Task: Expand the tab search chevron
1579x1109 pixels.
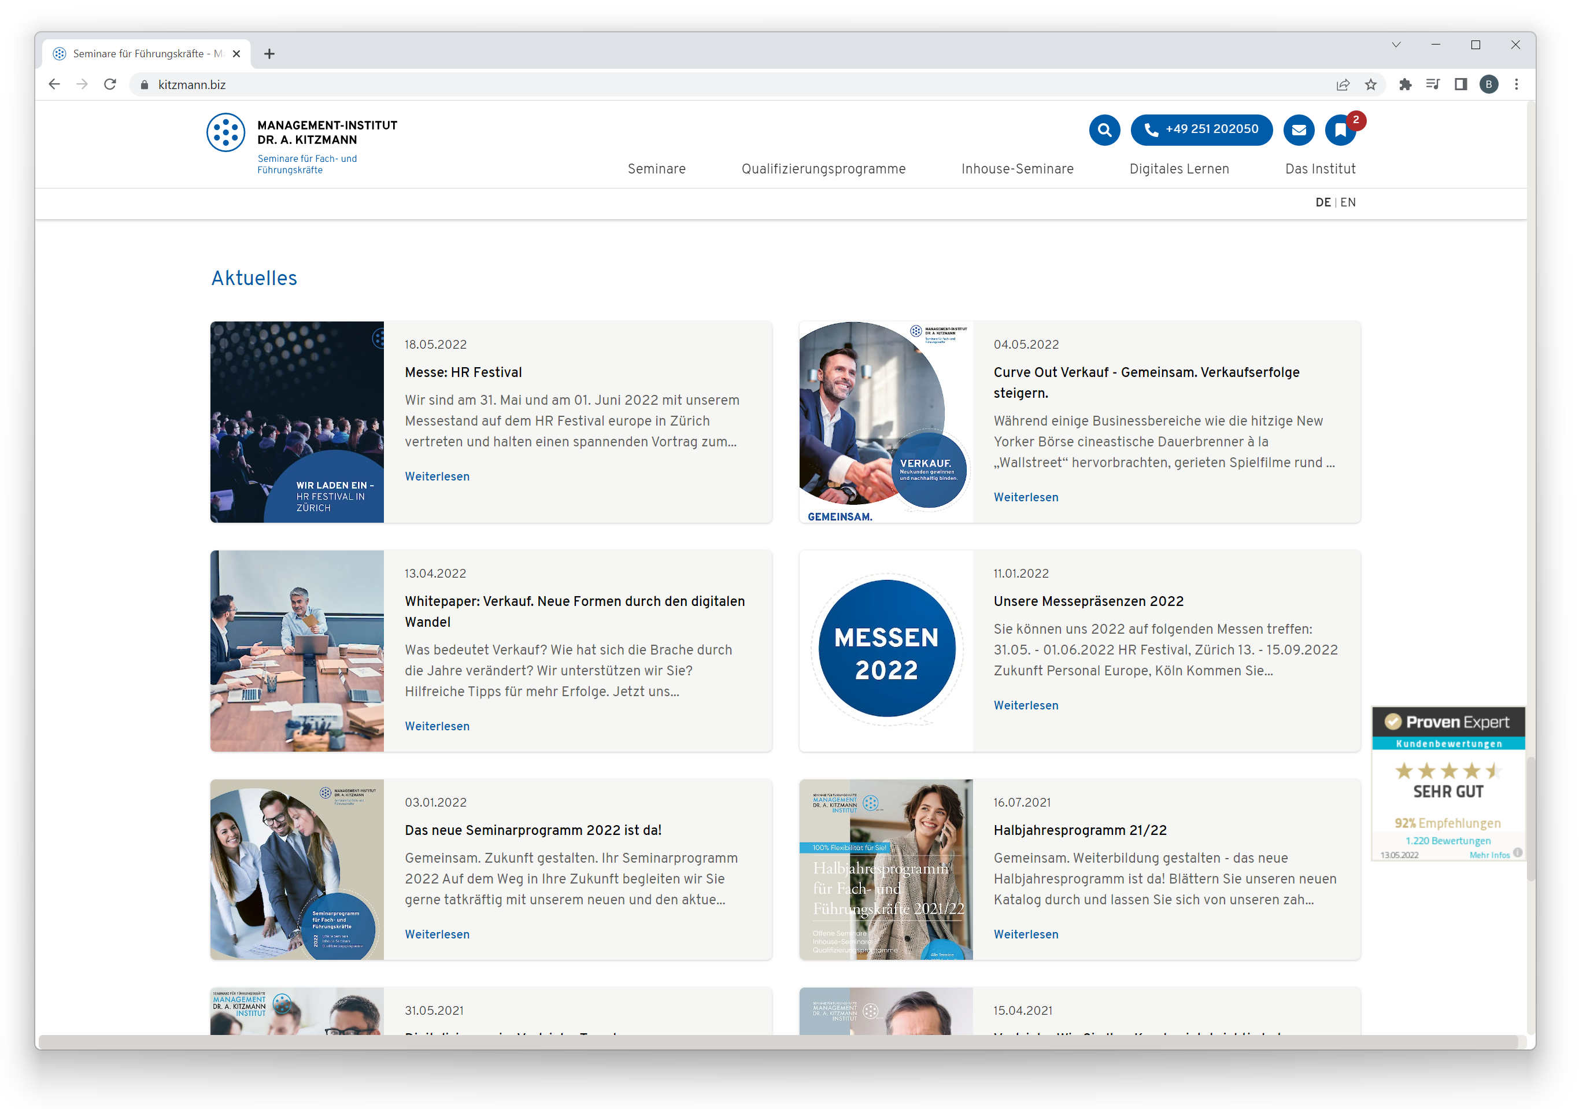Action: coord(1396,45)
